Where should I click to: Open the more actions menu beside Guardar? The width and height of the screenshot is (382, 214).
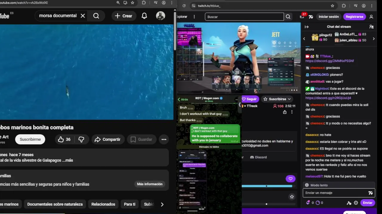click(164, 139)
